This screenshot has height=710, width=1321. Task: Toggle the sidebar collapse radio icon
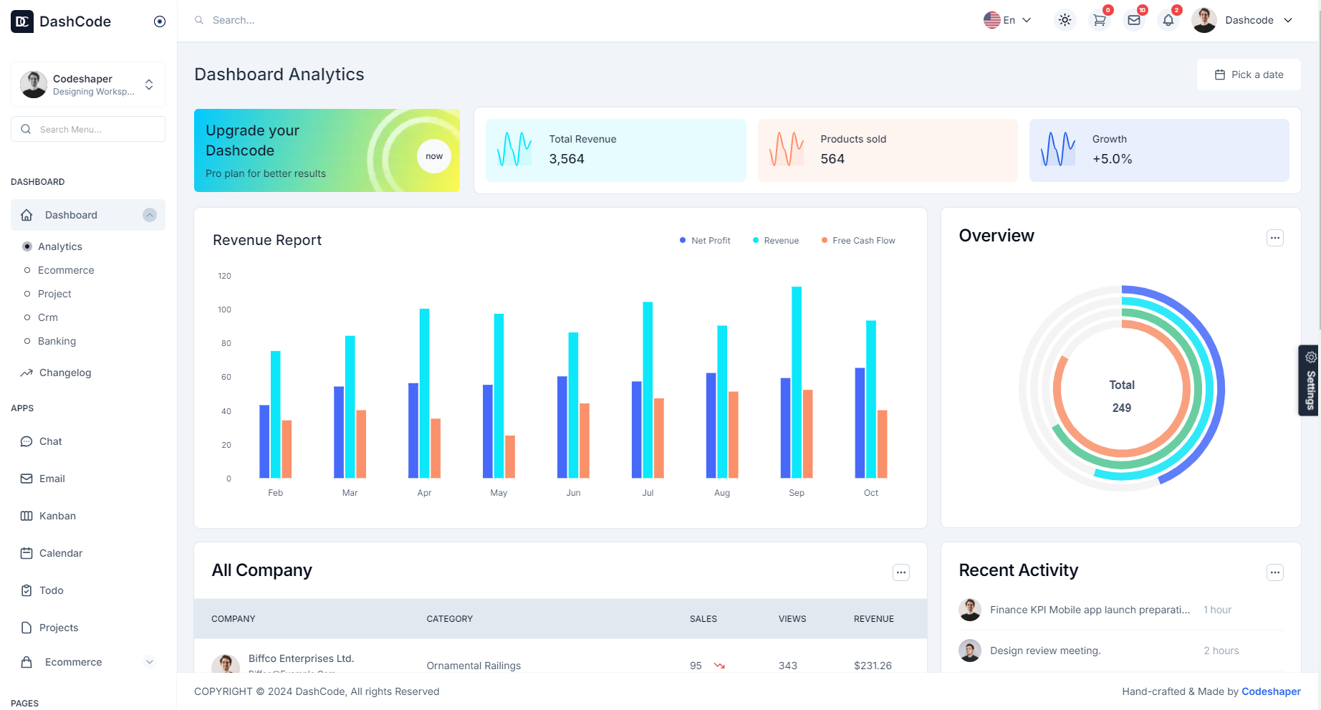160,21
